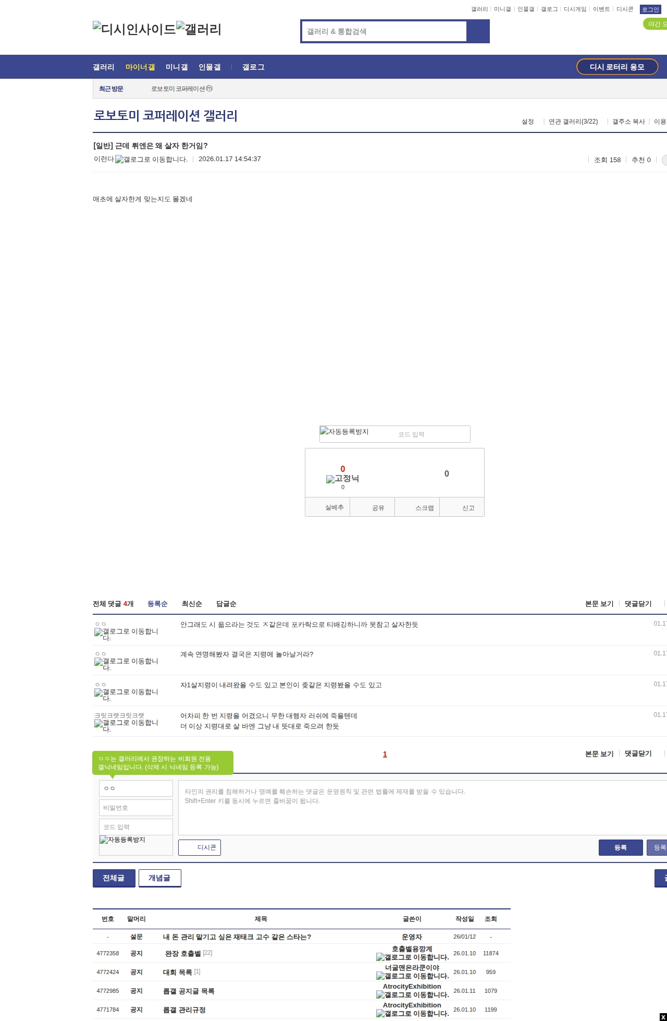This screenshot has height=1021, width=667.
Task: Click the 갤러리 logo image beside 디시인사이드
Action: (199, 29)
